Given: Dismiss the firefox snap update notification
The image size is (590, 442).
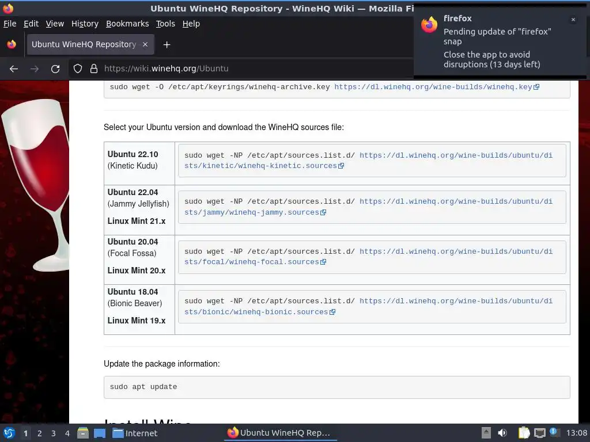Looking at the screenshot, I should 573,20.
